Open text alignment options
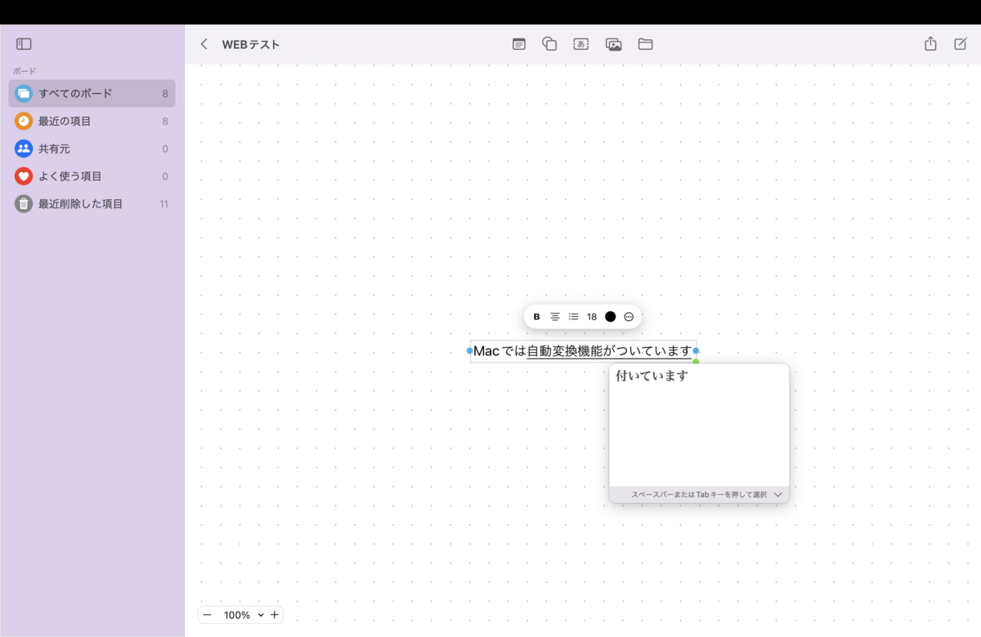The width and height of the screenshot is (981, 637). pyautogui.click(x=555, y=317)
